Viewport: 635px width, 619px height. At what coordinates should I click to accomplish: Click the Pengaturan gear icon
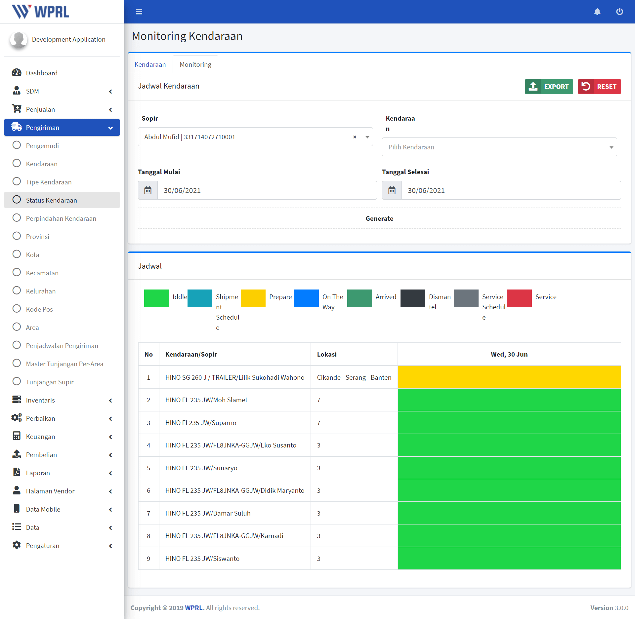[17, 545]
